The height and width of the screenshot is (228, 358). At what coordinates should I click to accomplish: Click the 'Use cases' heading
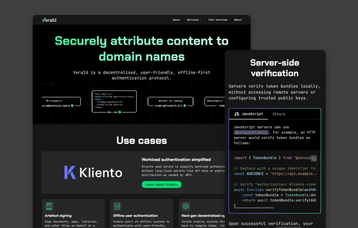(141, 140)
